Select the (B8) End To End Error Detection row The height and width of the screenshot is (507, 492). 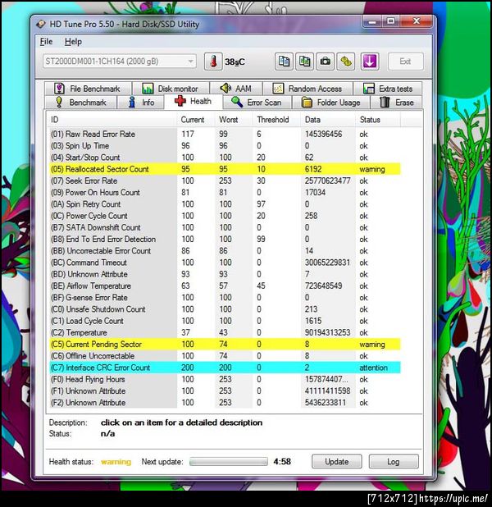[x=225, y=240]
